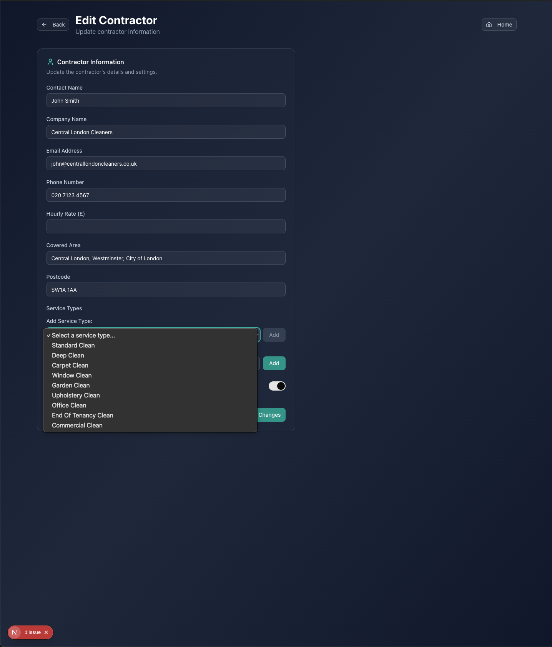Dismiss the issue badge with X
The width and height of the screenshot is (552, 647).
click(46, 632)
